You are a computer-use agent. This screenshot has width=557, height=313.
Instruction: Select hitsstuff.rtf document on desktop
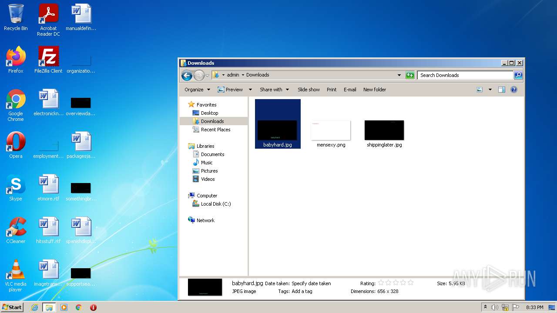point(48,230)
